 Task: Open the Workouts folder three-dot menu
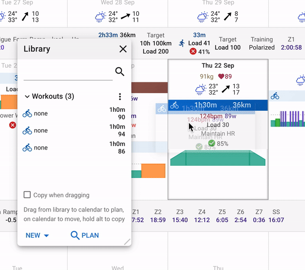click(x=120, y=97)
